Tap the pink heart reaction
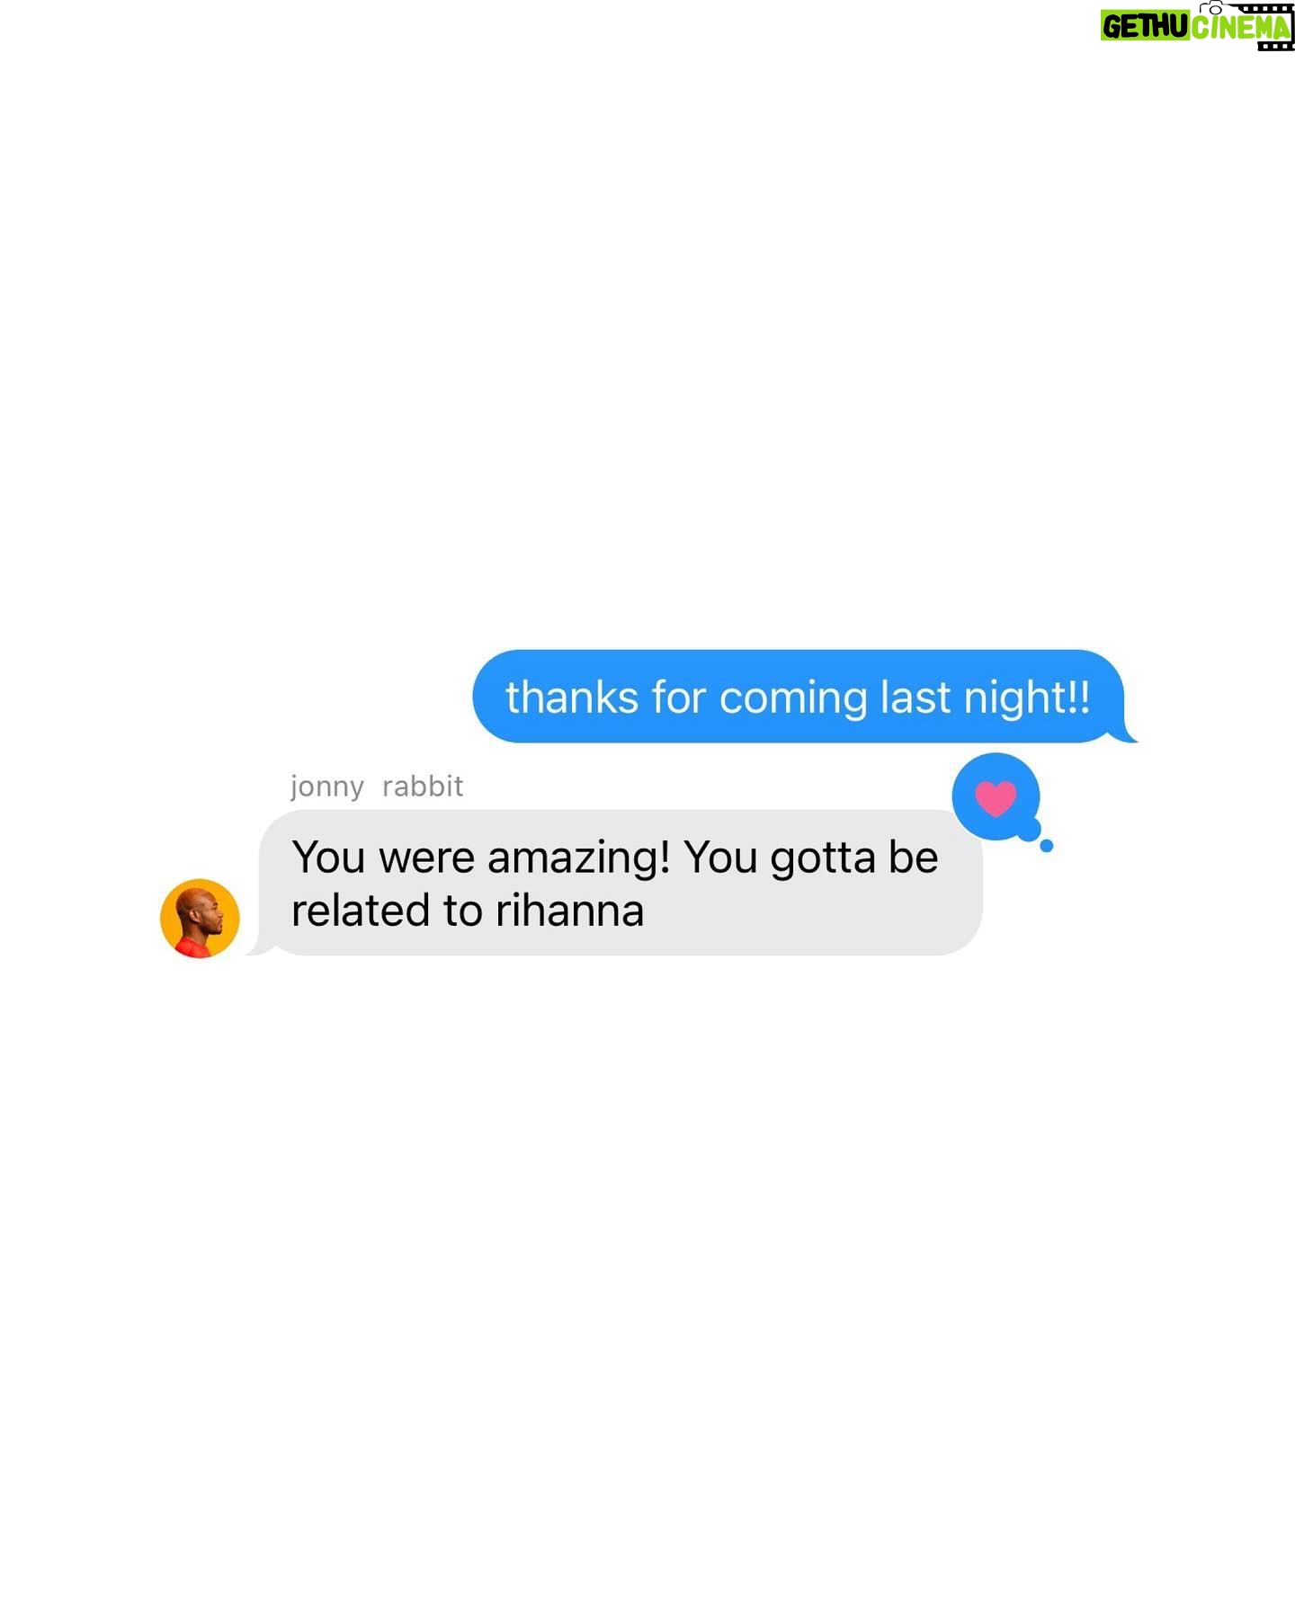The image size is (1295, 1618). click(x=996, y=798)
